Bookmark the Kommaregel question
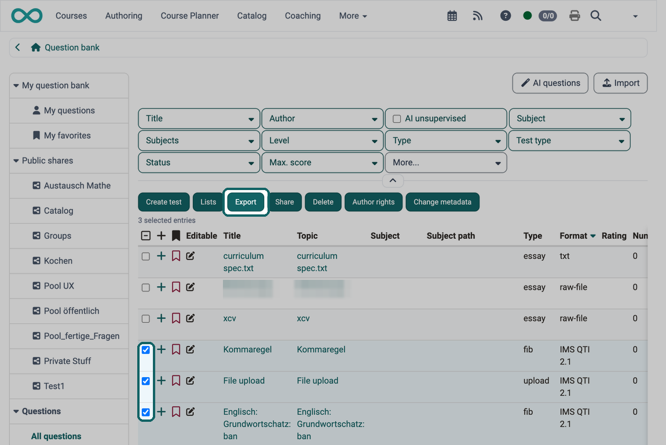 coord(176,349)
